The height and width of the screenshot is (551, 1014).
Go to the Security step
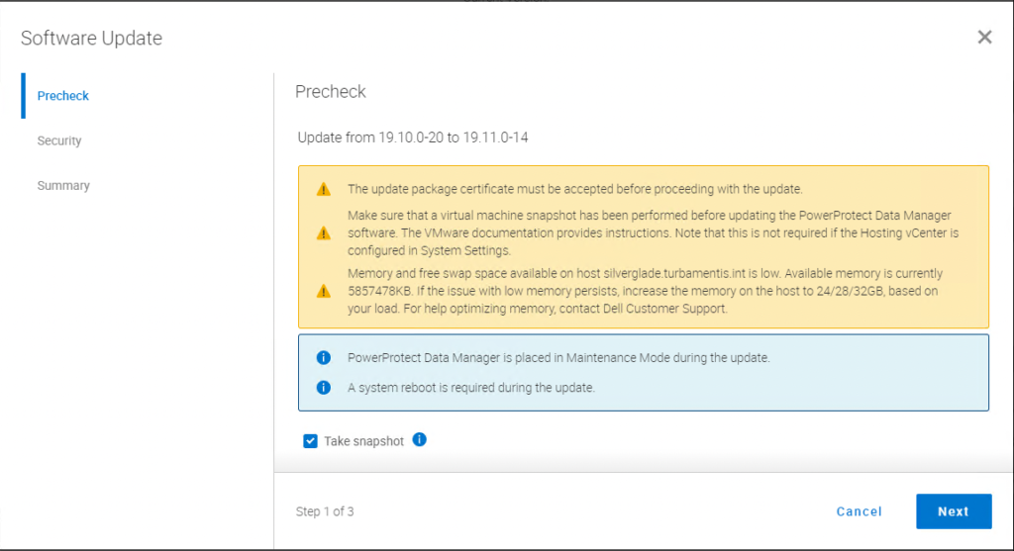pyautogui.click(x=59, y=140)
